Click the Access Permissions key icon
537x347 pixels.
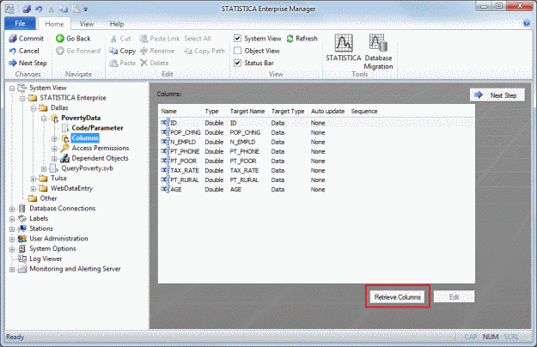tap(64, 149)
